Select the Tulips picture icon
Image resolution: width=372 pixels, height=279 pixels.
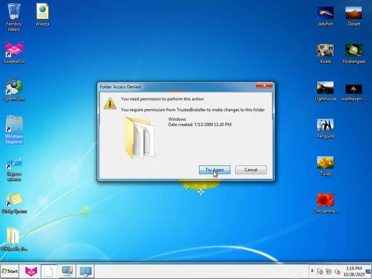(x=325, y=166)
